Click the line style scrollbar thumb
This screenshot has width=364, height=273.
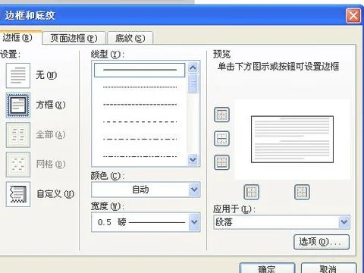coord(193,83)
